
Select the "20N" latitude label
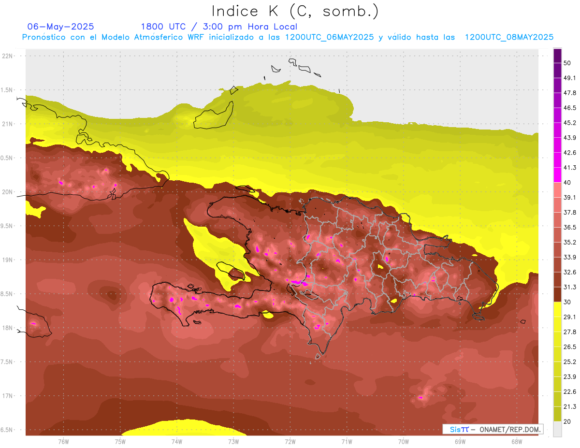pyautogui.click(x=8, y=192)
